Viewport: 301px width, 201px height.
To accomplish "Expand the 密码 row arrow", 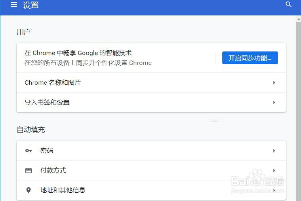I will [274, 151].
